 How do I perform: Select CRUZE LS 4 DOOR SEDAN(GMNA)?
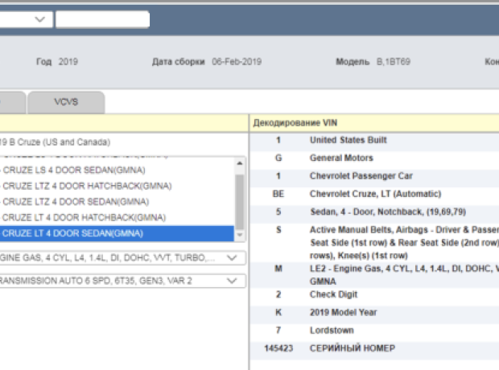[x=117, y=171]
